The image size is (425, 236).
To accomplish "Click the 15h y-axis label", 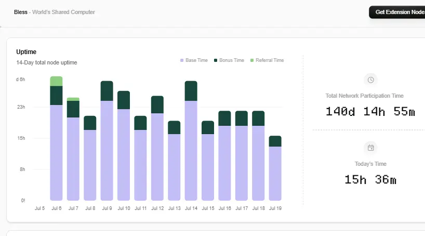I will point(21,138).
